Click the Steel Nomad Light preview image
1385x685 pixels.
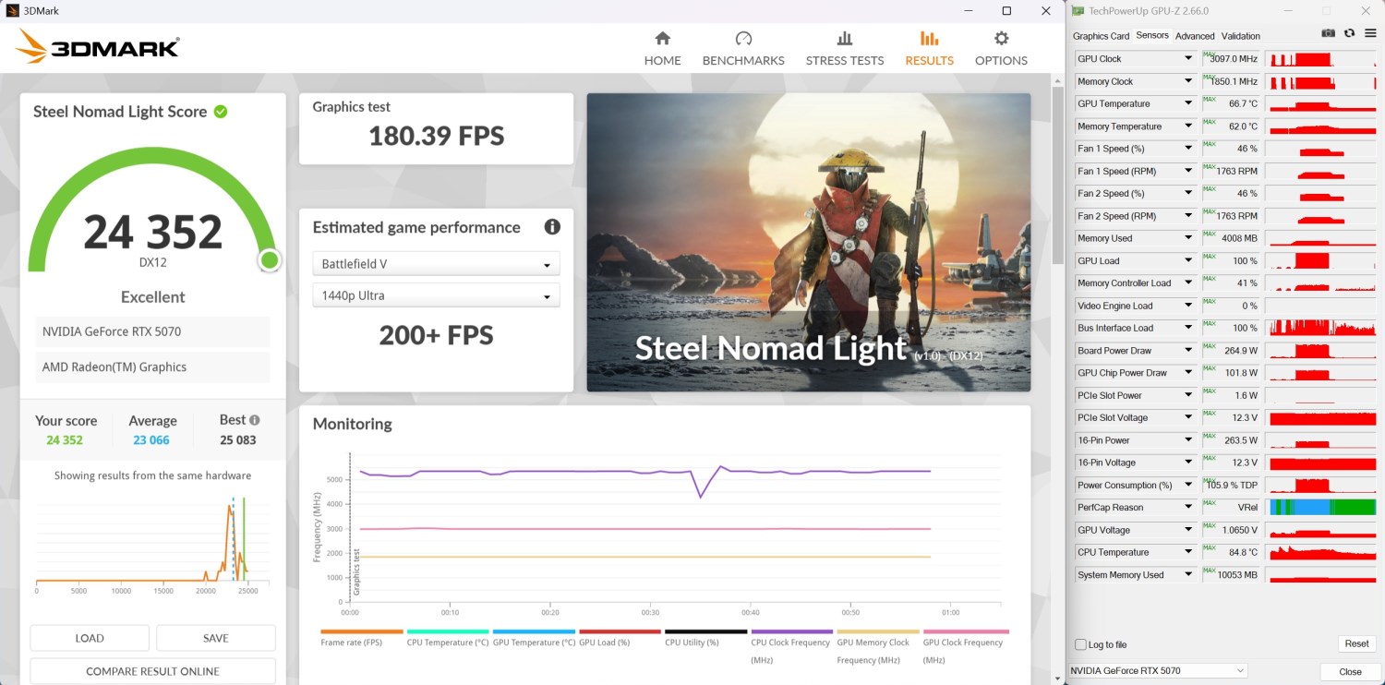[809, 242]
